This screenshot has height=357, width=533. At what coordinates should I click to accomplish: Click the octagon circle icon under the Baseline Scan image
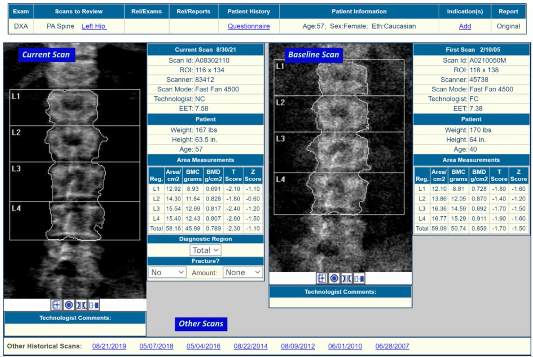(334, 278)
